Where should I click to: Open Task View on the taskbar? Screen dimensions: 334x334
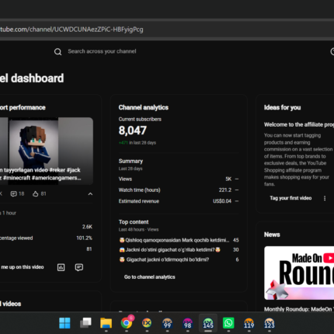[85, 323]
